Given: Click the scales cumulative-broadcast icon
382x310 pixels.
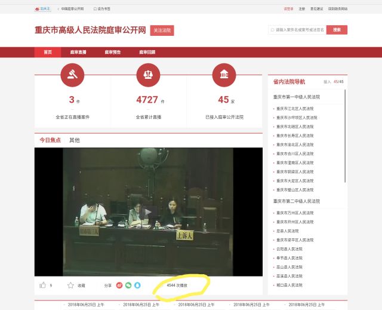Looking at the screenshot, I should point(148,75).
